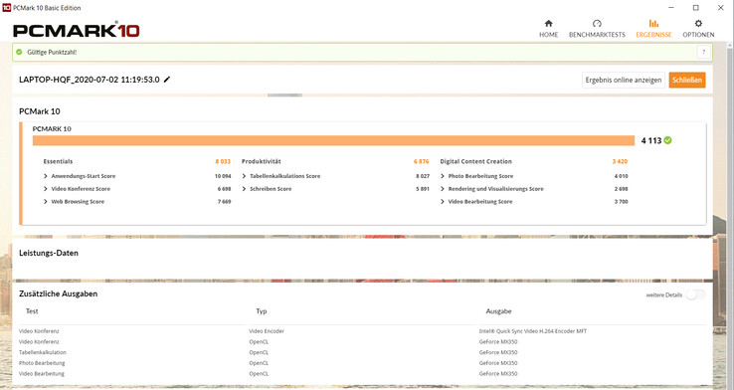Viewport: 734px width, 390px height.
Task: Click the vertical scrollbar on the right
Action: [x=730, y=215]
